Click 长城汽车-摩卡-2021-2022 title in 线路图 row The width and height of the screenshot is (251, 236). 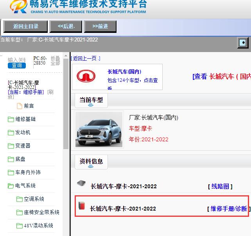point(124,186)
